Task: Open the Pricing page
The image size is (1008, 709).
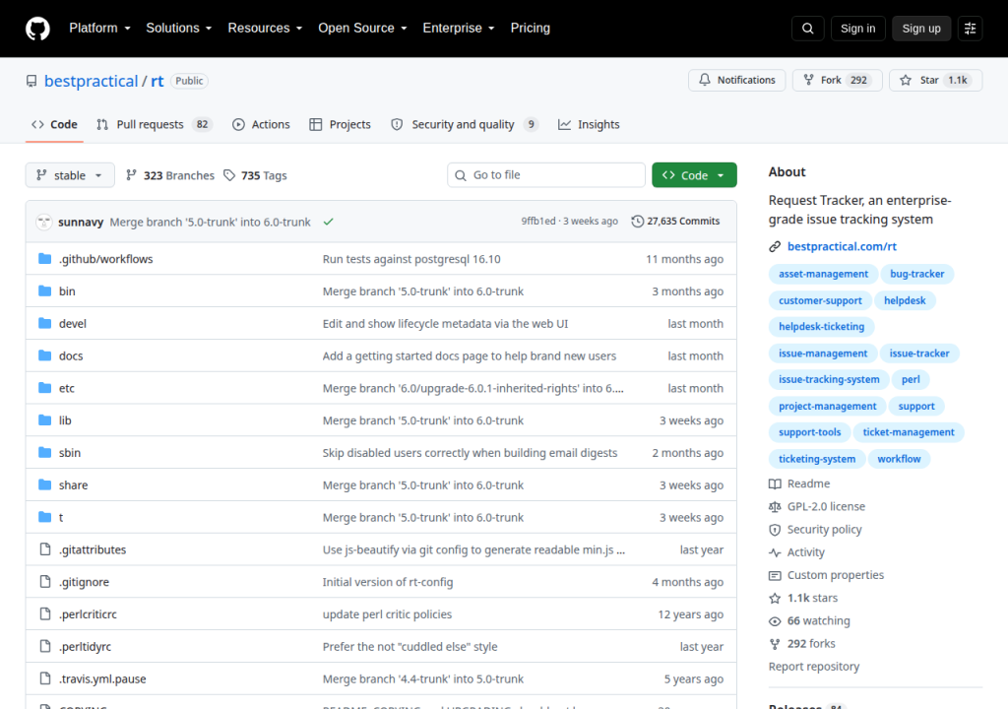Action: point(531,29)
